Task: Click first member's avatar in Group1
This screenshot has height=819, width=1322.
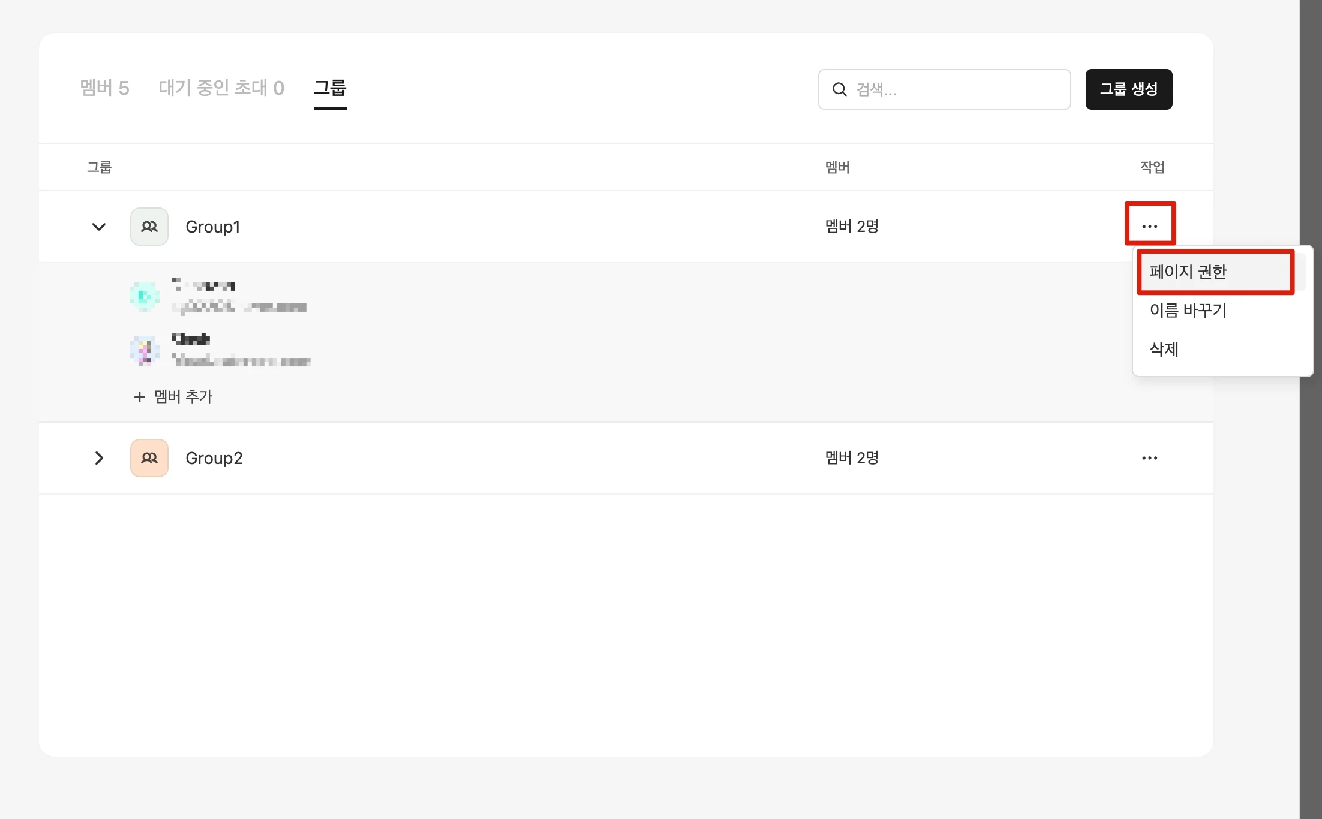Action: (145, 296)
